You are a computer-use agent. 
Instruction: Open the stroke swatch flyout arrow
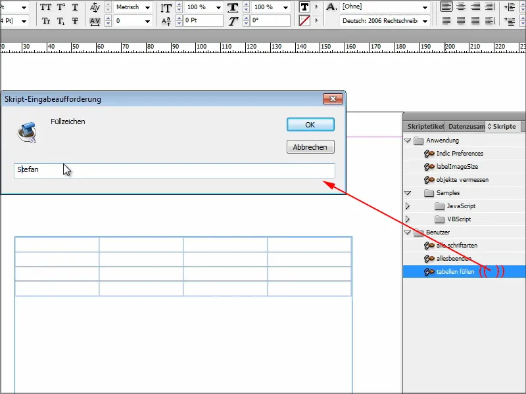tap(316, 21)
